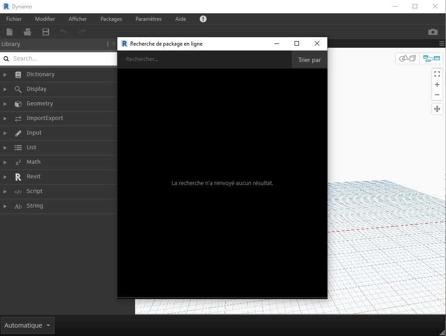Open the Automatique run mode dropdown

[x=27, y=325]
